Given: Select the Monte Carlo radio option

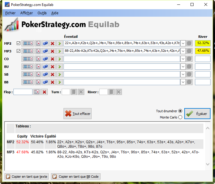Looking at the screenshot, I should point(180,117).
